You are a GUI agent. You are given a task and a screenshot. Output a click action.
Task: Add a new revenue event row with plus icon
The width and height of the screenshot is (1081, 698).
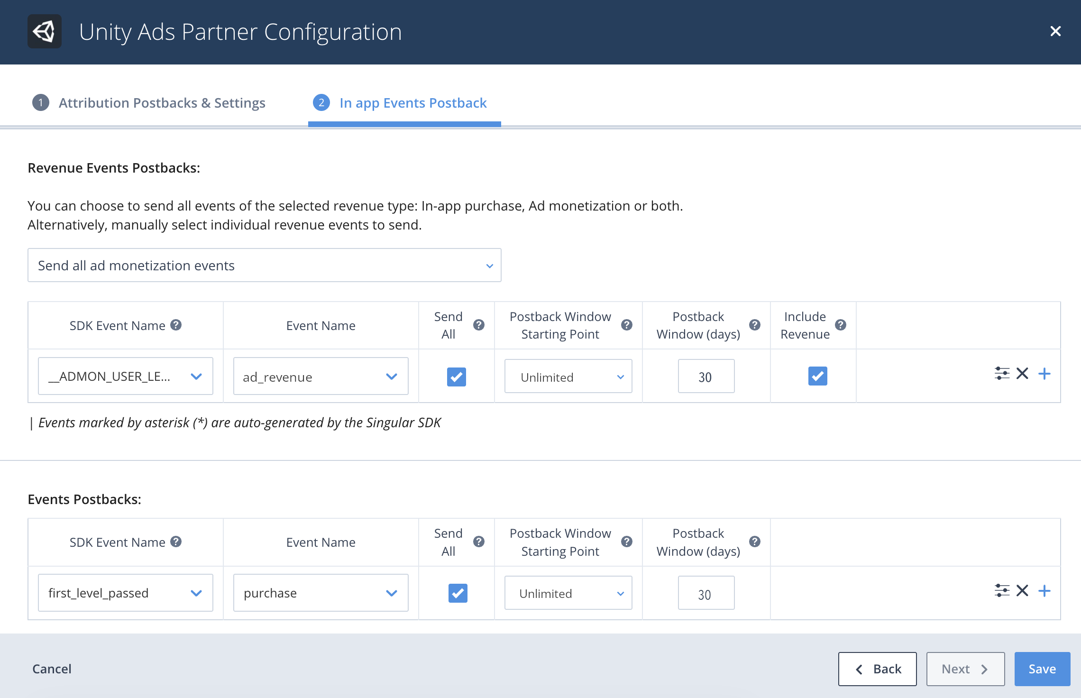[x=1044, y=374]
